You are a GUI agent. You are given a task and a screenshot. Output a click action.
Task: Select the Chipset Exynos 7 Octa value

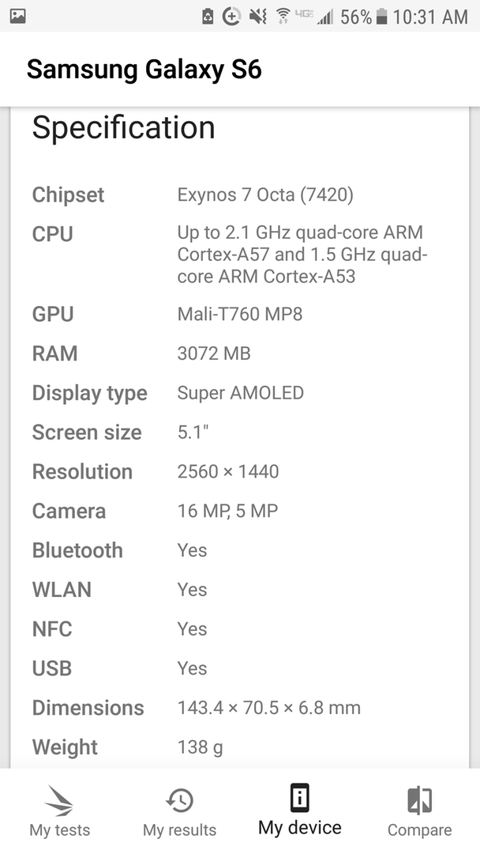265,195
